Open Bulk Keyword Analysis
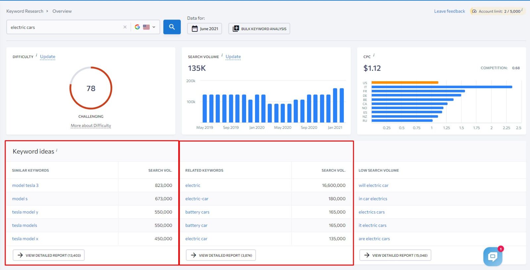Image resolution: width=530 pixels, height=270 pixels. 259,28
